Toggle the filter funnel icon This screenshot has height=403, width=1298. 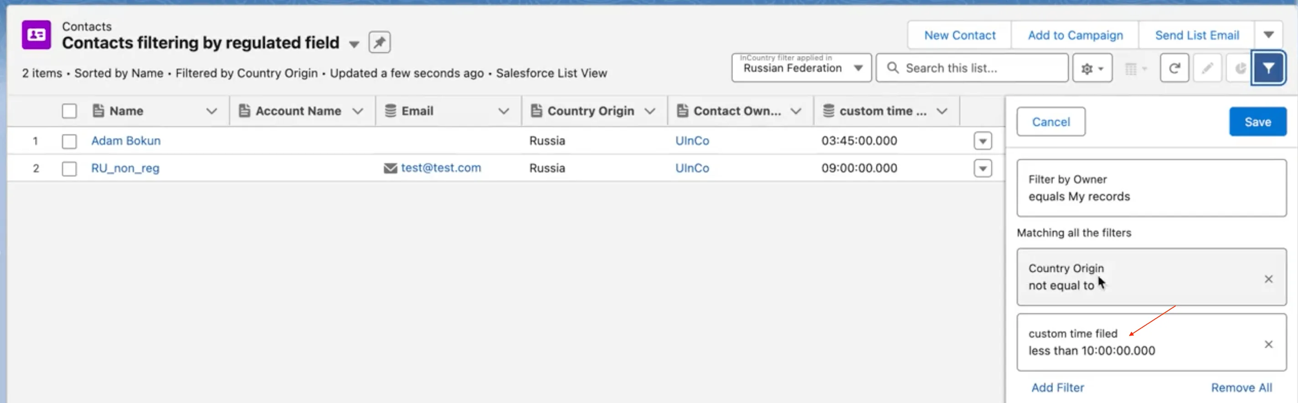[1268, 68]
